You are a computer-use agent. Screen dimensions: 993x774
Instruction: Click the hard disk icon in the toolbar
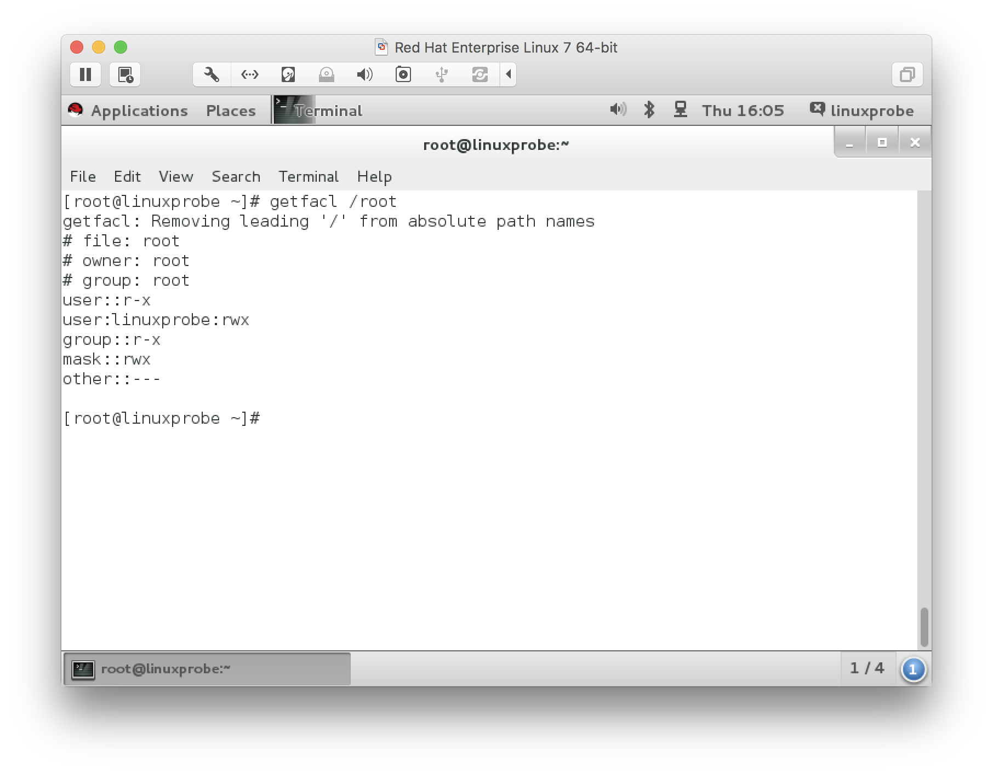point(288,74)
